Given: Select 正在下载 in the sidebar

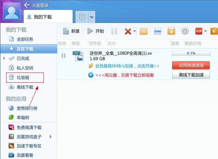Looking at the screenshot, I should [29, 49].
